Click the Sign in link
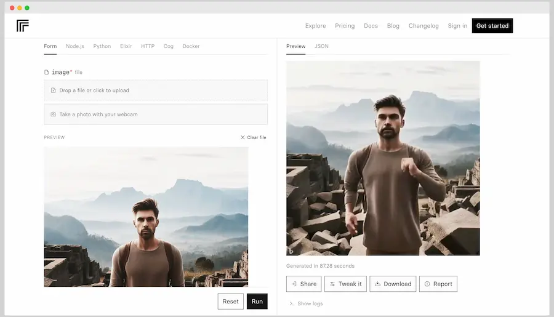The image size is (554, 317). (457, 26)
